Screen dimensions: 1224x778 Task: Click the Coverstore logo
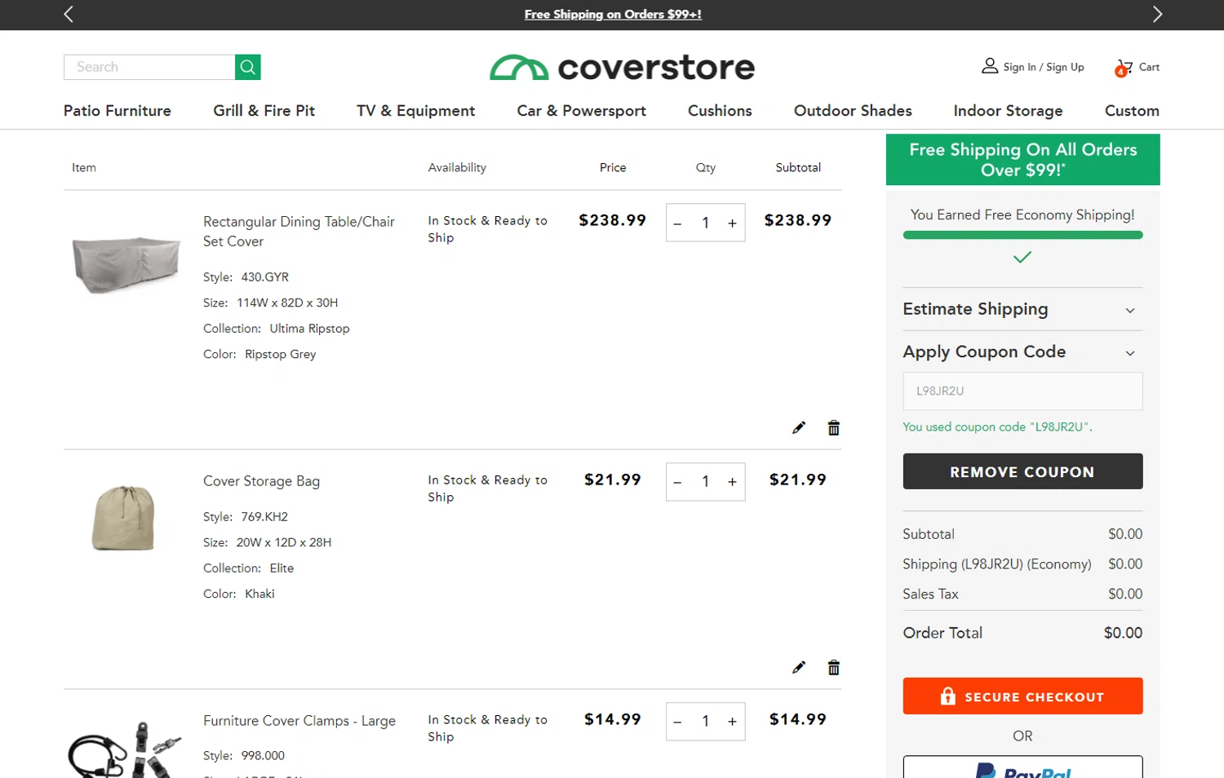(x=622, y=68)
